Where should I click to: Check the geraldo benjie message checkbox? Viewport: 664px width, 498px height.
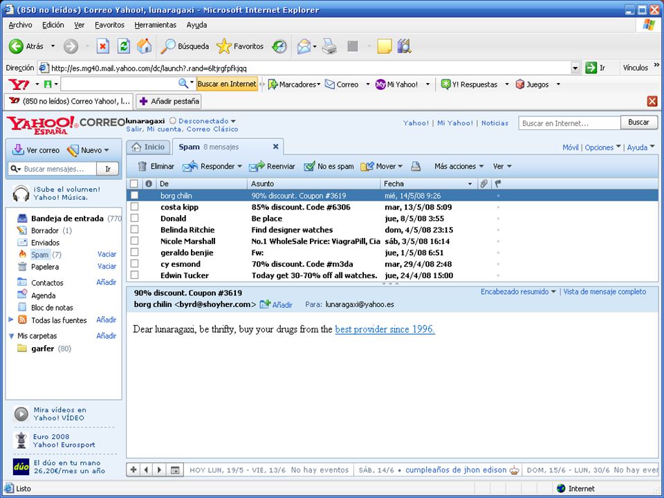[134, 252]
